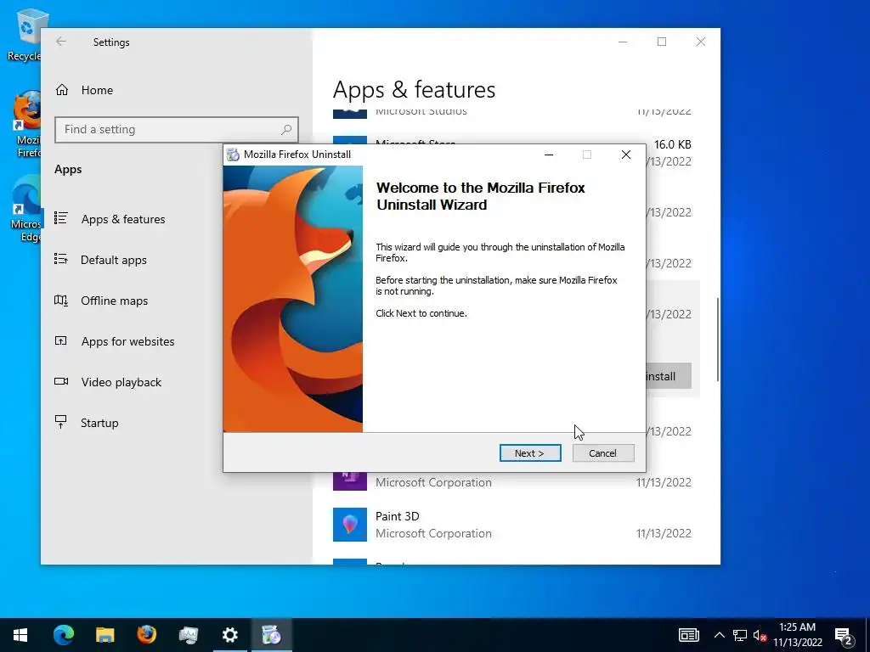
Task: Click the Paint 3D app icon
Action: (x=349, y=525)
